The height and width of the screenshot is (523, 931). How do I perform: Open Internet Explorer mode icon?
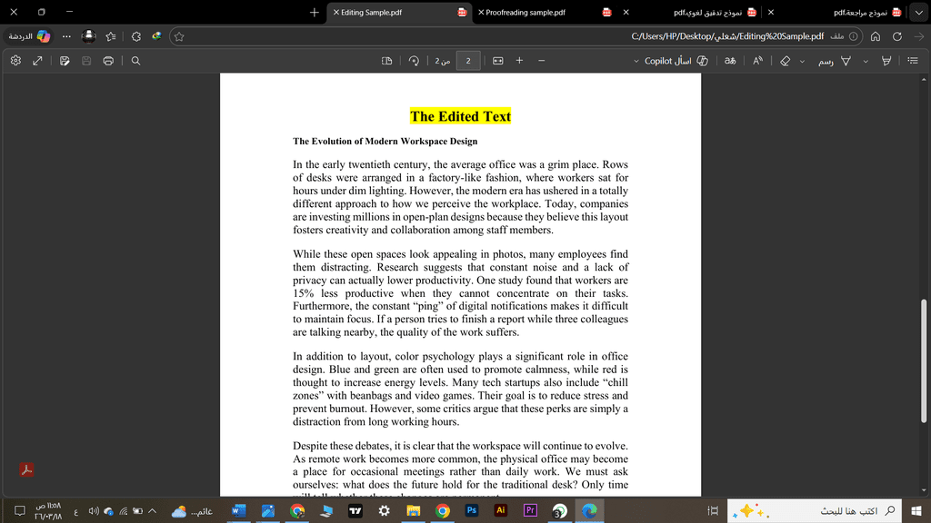click(156, 36)
